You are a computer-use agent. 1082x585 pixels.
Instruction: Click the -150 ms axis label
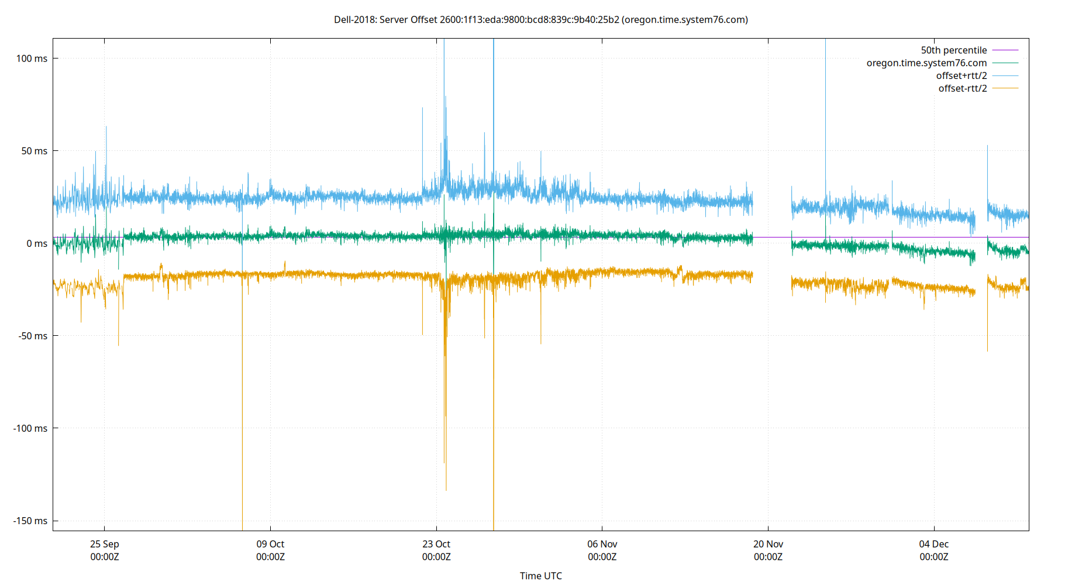30,521
